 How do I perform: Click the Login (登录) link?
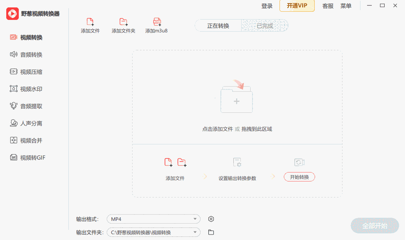click(x=267, y=6)
